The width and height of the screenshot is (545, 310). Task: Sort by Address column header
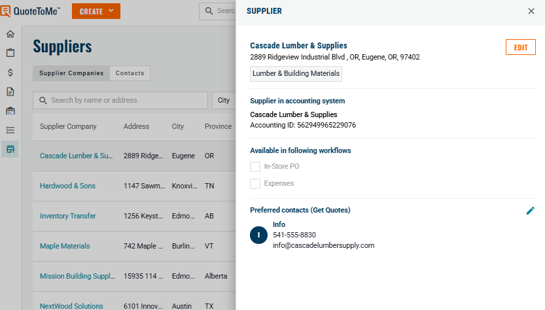[136, 126]
